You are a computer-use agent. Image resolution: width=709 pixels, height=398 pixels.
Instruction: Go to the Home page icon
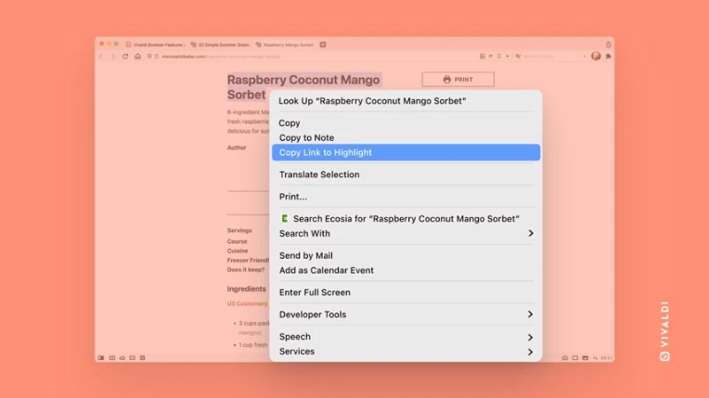137,57
